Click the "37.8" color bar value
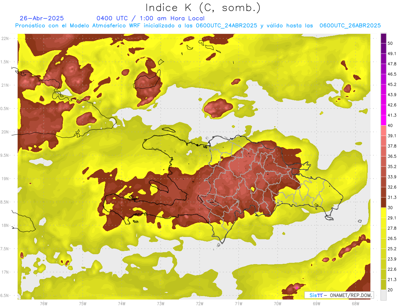The image size is (399, 308). tap(392, 146)
